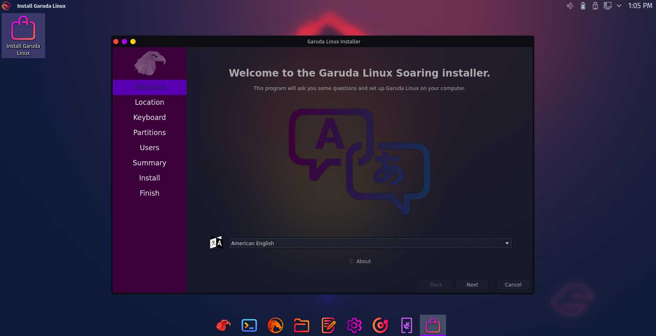Click the Next button
The width and height of the screenshot is (656, 336).
472,284
